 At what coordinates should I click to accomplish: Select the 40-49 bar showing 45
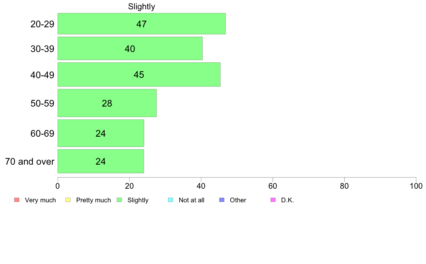coord(139,75)
